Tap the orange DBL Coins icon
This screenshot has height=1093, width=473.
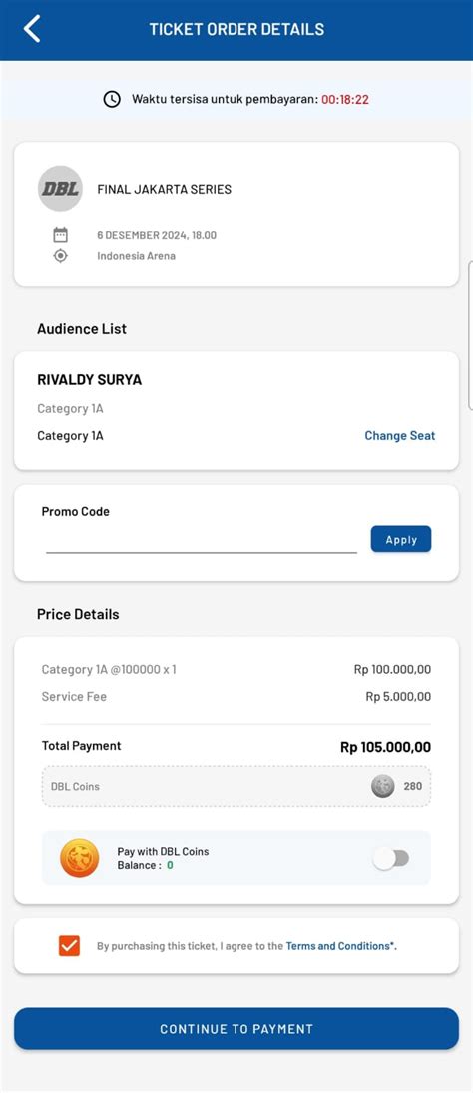(x=80, y=858)
